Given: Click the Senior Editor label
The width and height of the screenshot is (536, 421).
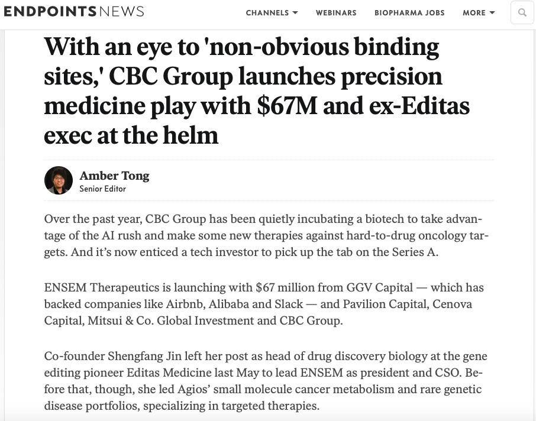Looking at the screenshot, I should tap(102, 189).
